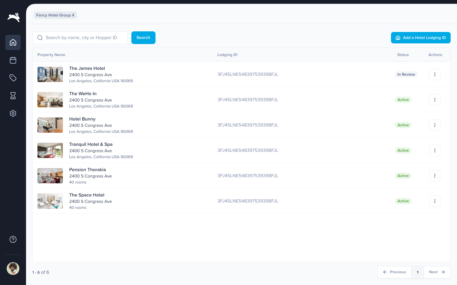Click Tranquil Hotel & Spa thumbnail image
The image size is (457, 285).
point(50,150)
